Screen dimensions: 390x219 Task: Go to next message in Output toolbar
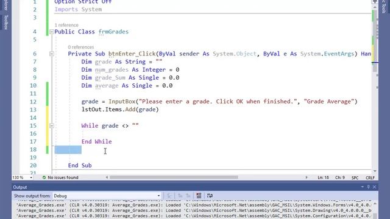coord(188,196)
